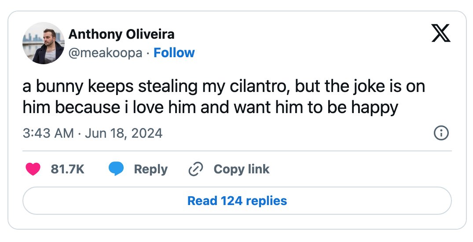Click the tweet line mentioning stealing my cilantro
This screenshot has height=242, width=473.
[224, 87]
